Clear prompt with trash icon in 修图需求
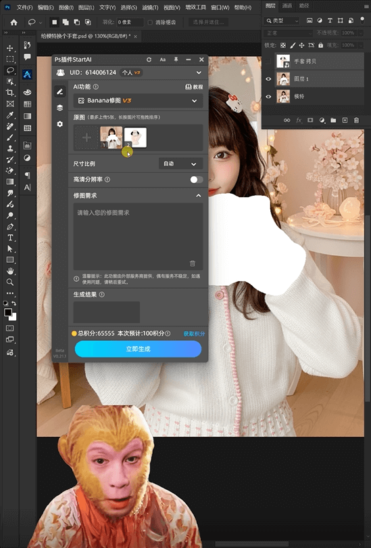Viewport: 371px width, 548px height. pyautogui.click(x=193, y=264)
